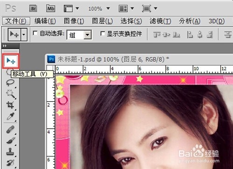Screen dimensions: 233x169
Task: Launch Mini Bridge with Mb icon
Action: pyautogui.click(x=51, y=8)
